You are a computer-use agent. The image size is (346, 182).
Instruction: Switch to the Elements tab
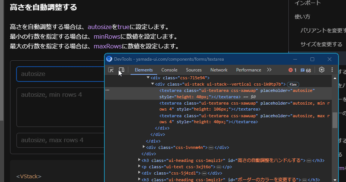coord(144,70)
